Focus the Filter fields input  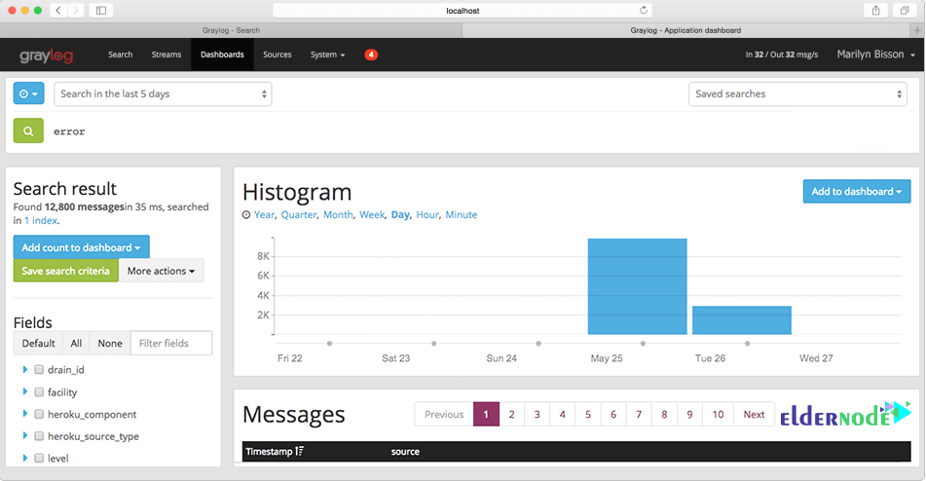[171, 344]
